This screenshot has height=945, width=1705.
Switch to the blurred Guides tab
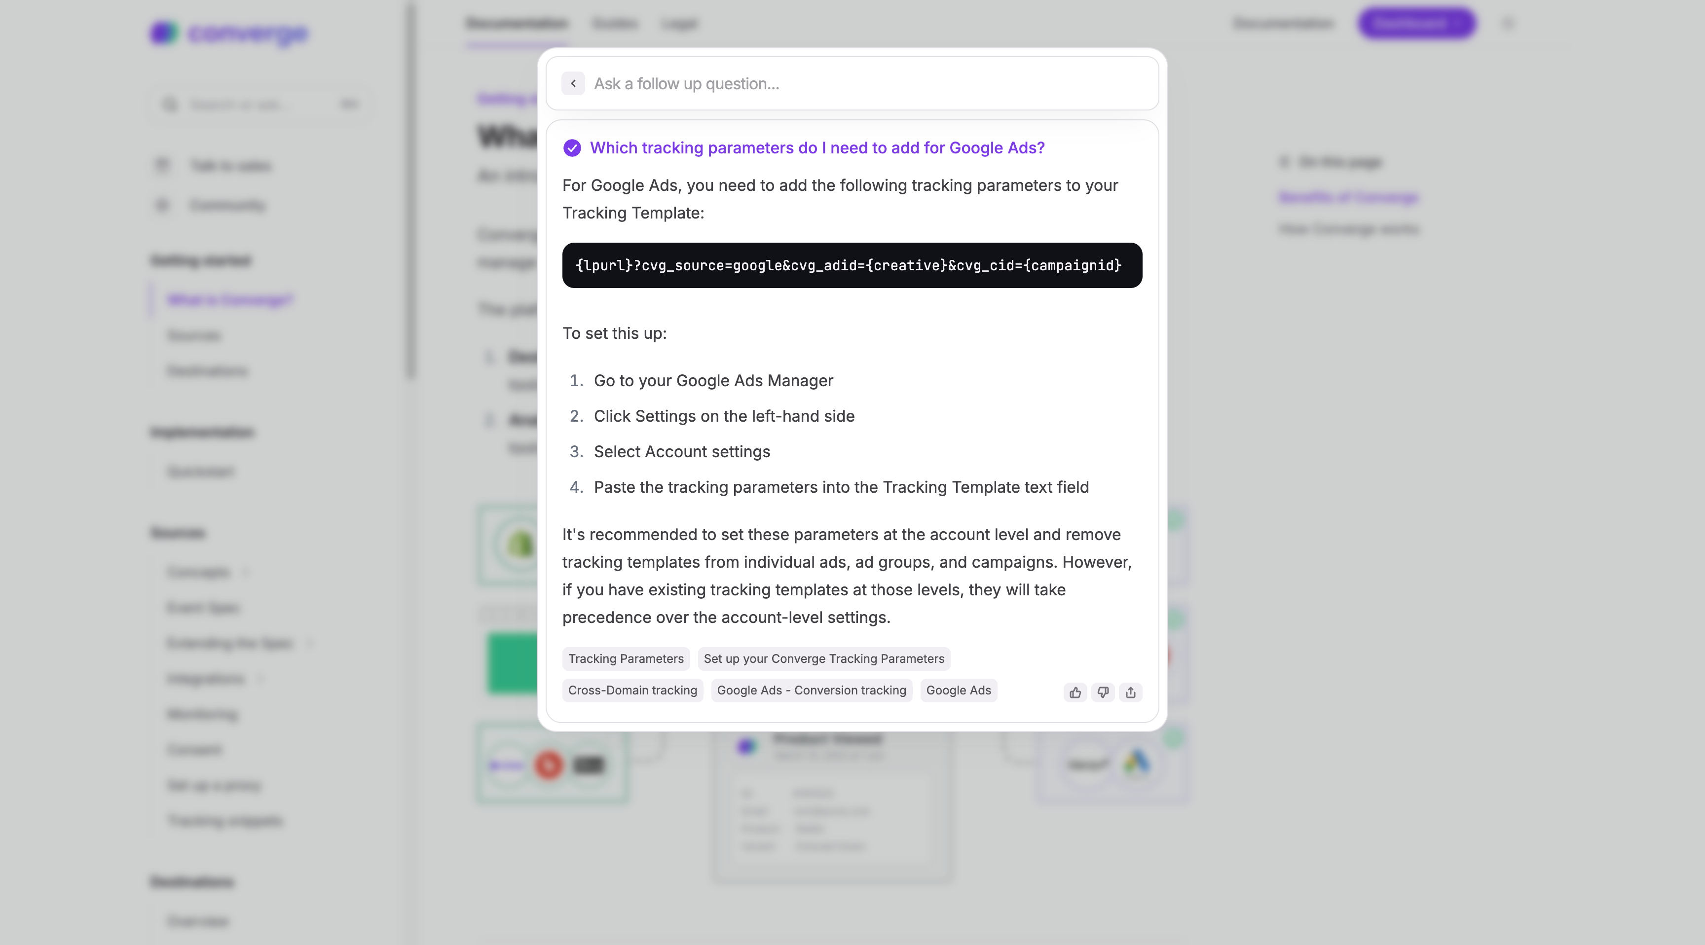pos(614,24)
